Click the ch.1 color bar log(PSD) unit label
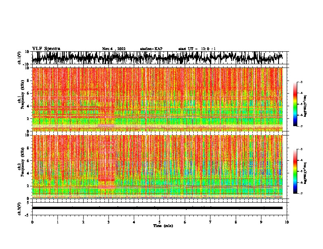The width and height of the screenshot is (323, 249). 305,106
